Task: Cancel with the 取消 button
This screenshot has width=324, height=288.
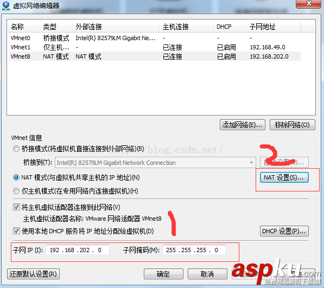Action: click(x=207, y=274)
